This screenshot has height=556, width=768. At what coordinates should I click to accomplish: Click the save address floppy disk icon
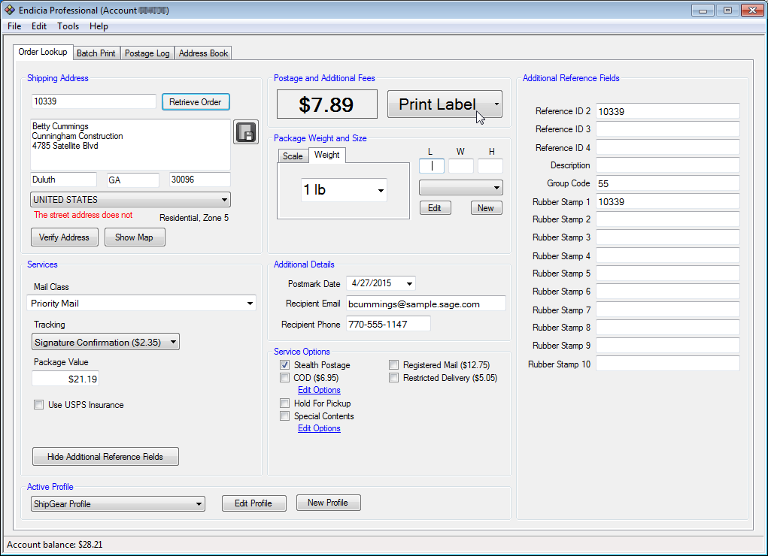click(x=246, y=131)
